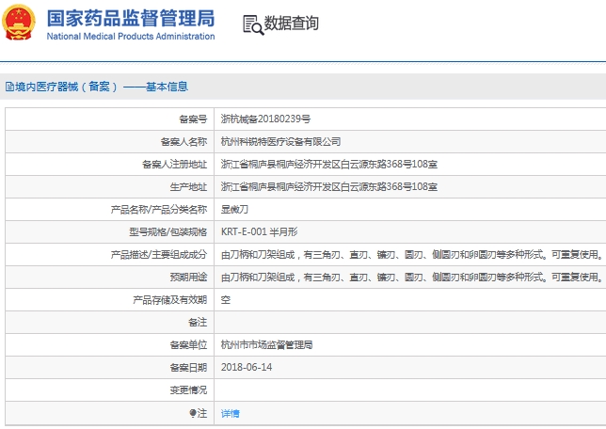606x429 pixels.
Task: Open the 数据查询 magnifier document icon
Action: (x=253, y=24)
